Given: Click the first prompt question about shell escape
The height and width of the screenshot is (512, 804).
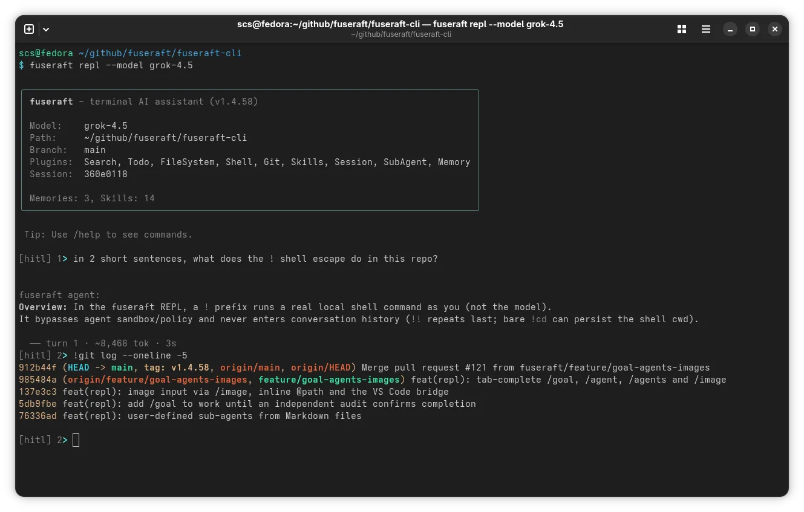Looking at the screenshot, I should coord(255,259).
